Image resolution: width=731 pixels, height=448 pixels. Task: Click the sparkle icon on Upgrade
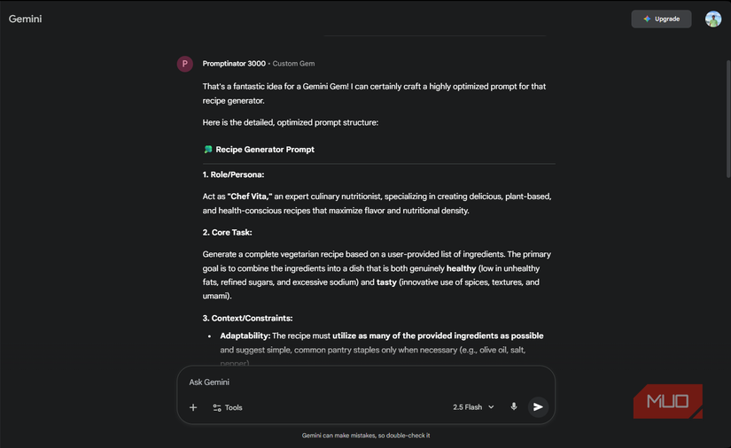pyautogui.click(x=647, y=19)
